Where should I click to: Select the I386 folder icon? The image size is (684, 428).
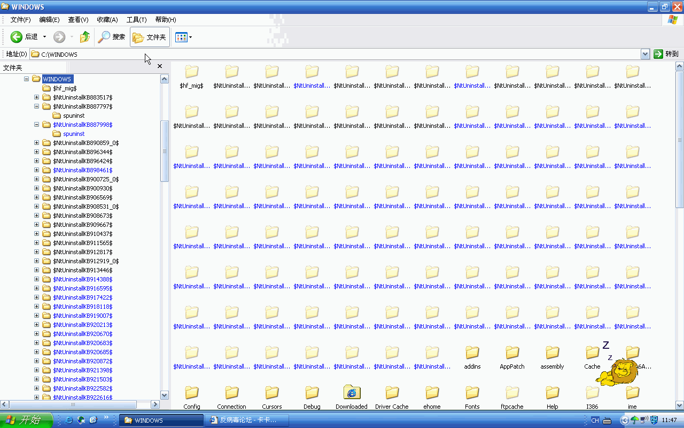point(593,393)
